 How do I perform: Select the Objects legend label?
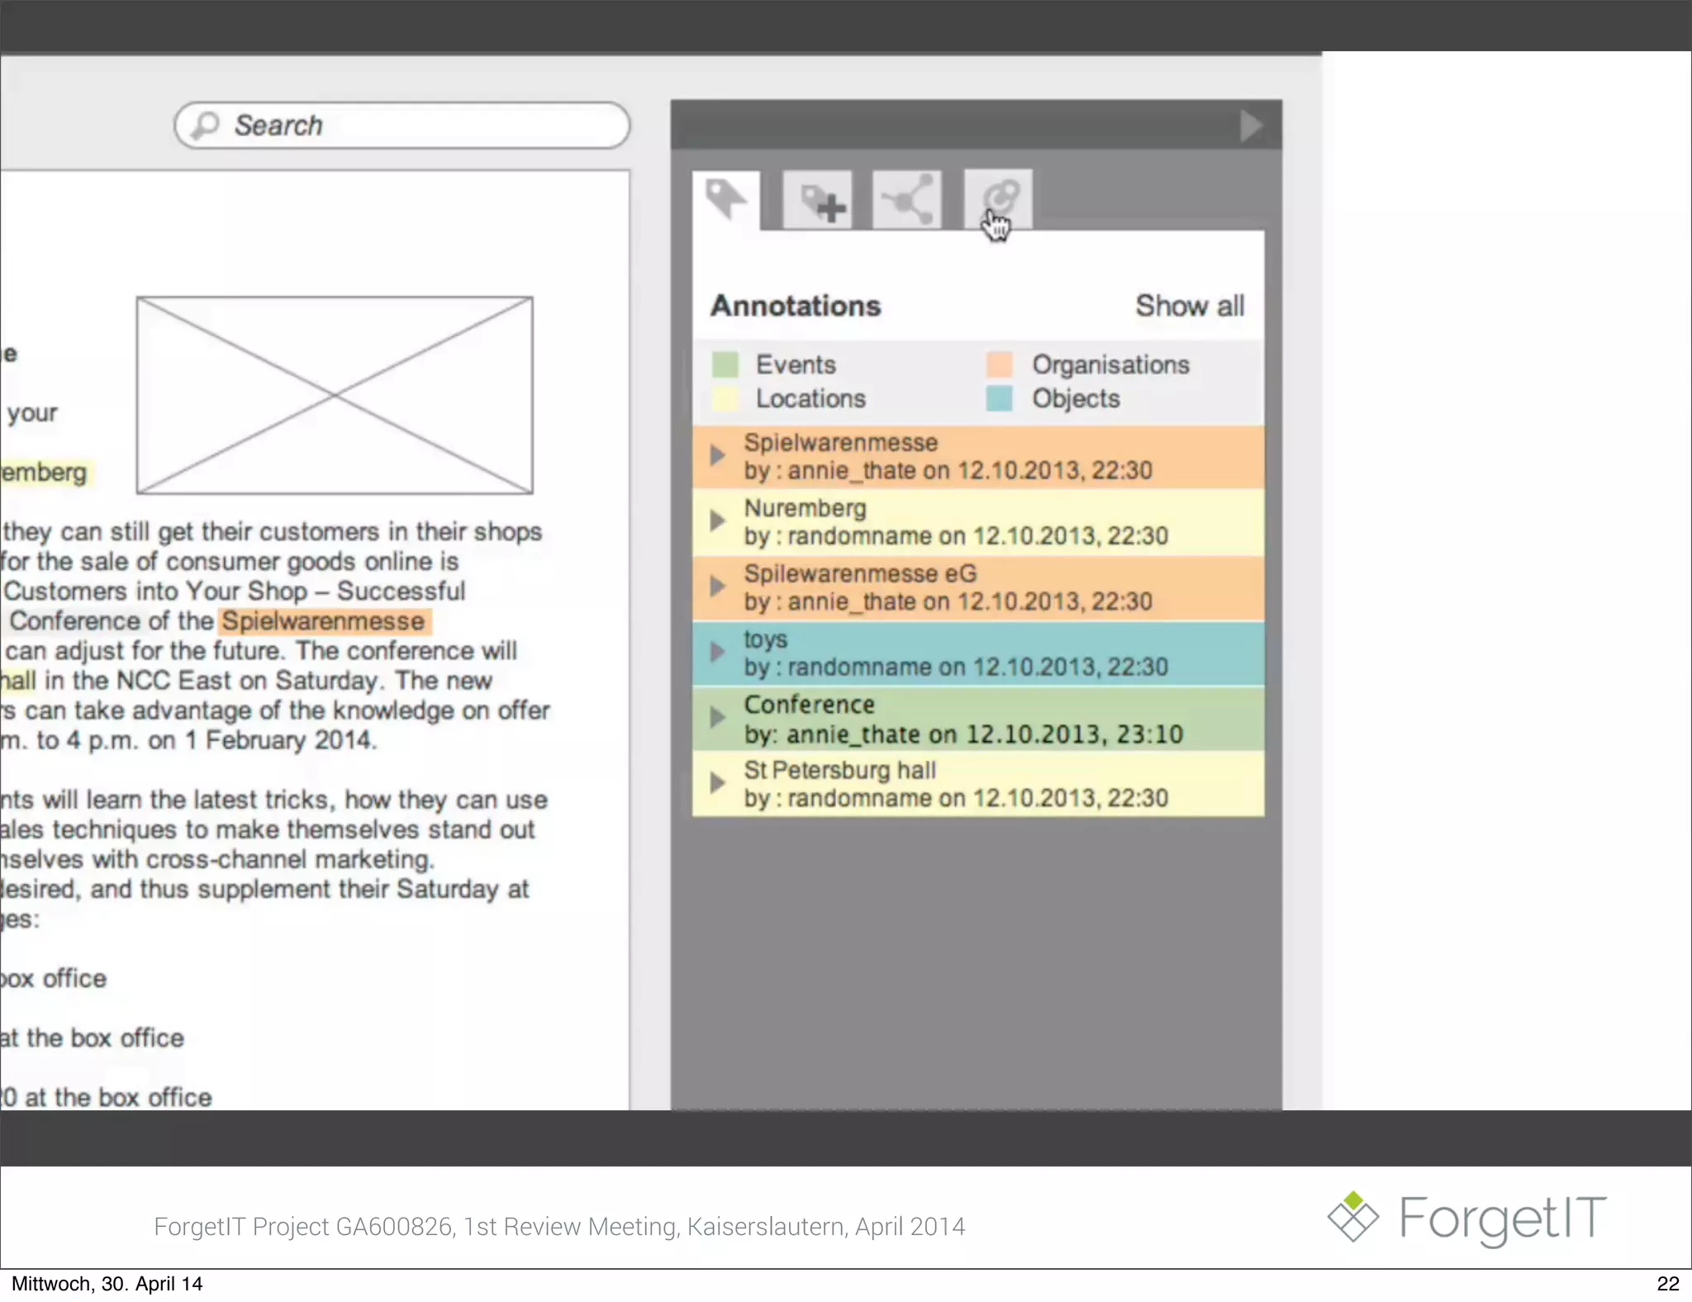click(x=1076, y=398)
